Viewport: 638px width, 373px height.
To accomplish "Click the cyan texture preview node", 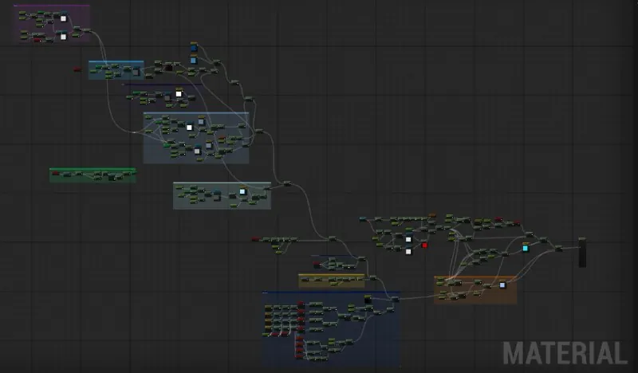I will pyautogui.click(x=526, y=247).
